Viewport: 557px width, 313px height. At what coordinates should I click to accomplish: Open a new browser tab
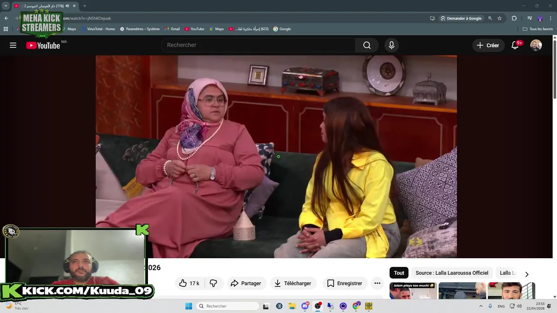coord(84,6)
